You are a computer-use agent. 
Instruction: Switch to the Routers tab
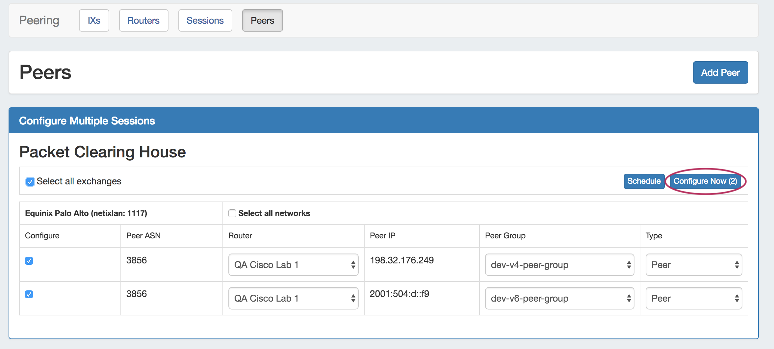tap(143, 20)
